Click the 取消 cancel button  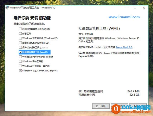click(138, 106)
